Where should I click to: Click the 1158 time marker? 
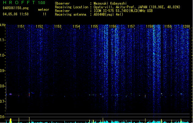coord(149,26)
